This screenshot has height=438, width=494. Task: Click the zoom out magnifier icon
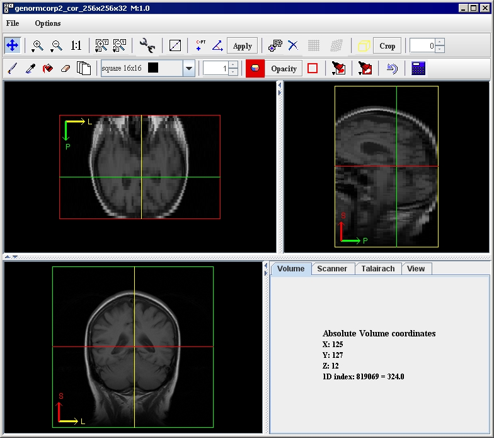57,45
